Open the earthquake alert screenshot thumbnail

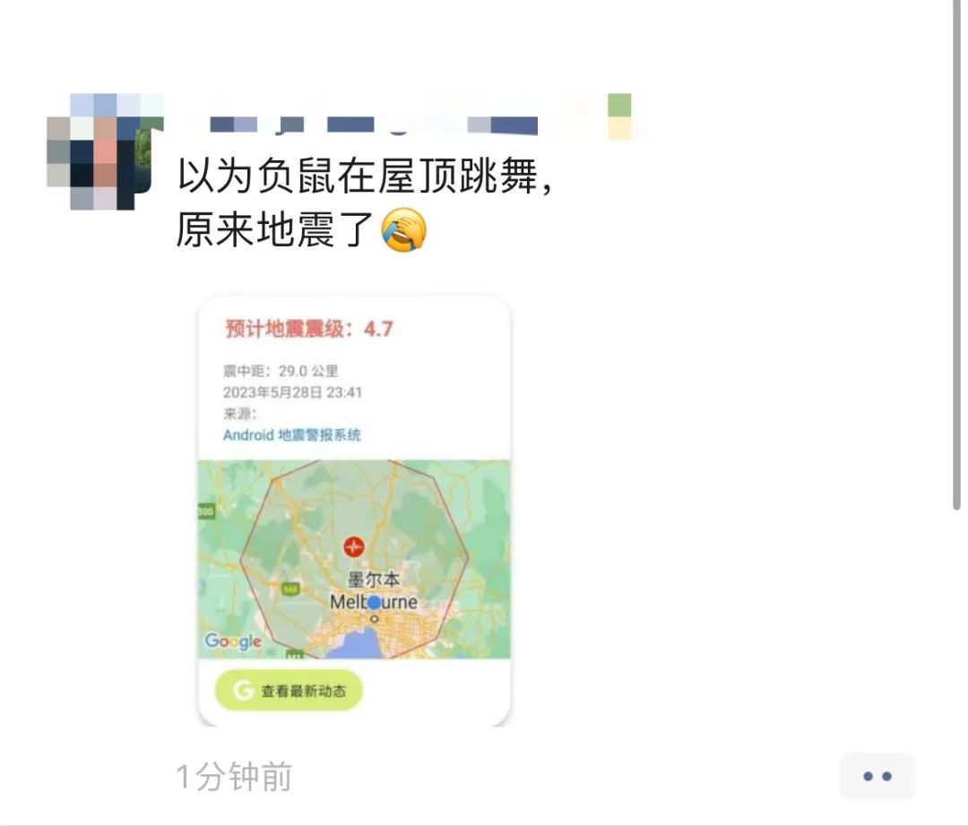[354, 511]
